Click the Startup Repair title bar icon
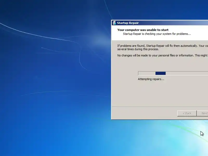This screenshot has width=208, height=156. [114, 23]
